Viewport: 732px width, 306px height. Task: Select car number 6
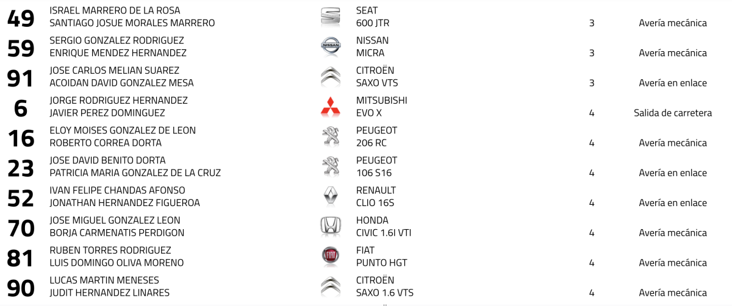tap(21, 108)
